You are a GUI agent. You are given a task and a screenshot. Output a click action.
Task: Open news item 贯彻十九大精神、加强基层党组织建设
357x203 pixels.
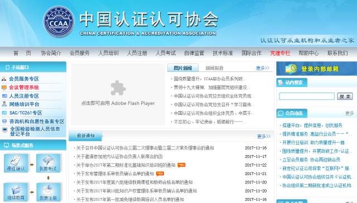click(211, 88)
